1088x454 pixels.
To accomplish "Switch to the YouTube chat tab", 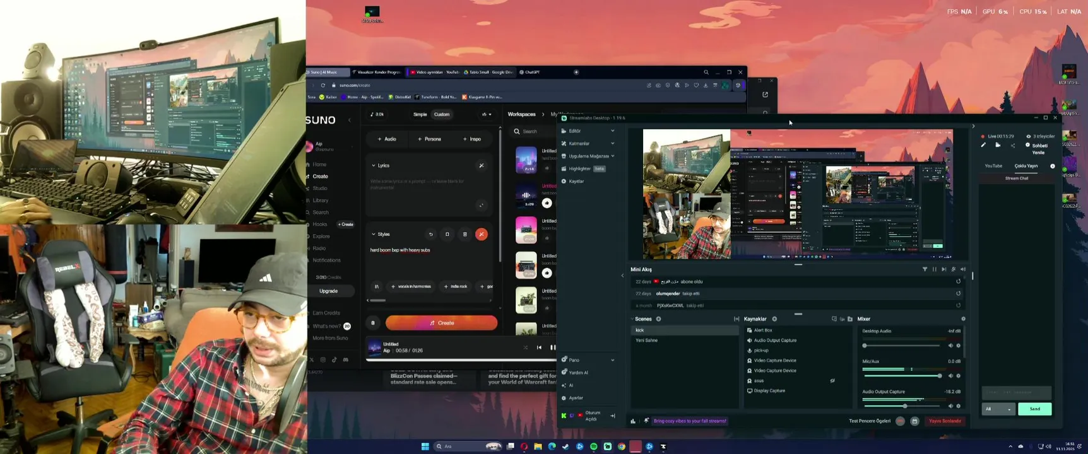I will (x=993, y=166).
